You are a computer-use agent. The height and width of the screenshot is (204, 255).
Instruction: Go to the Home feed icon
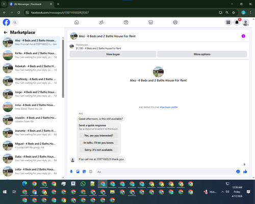tap(76, 22)
